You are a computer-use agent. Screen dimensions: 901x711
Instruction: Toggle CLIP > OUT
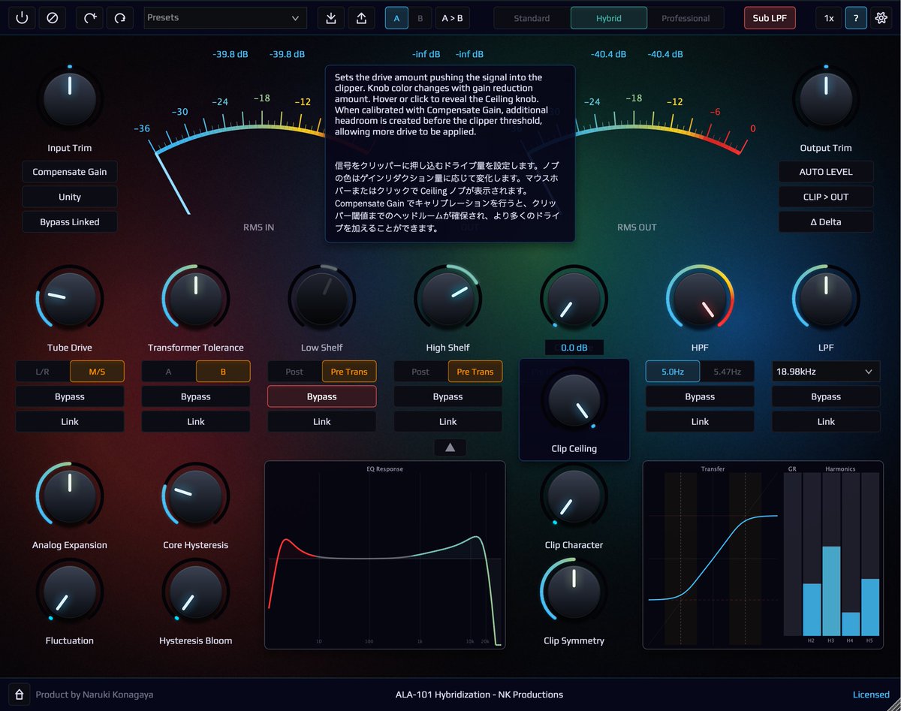tap(826, 197)
